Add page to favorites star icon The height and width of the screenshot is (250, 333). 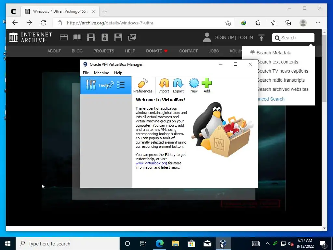228,23
